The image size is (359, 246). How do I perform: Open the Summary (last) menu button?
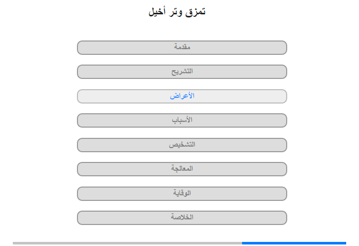(182, 218)
